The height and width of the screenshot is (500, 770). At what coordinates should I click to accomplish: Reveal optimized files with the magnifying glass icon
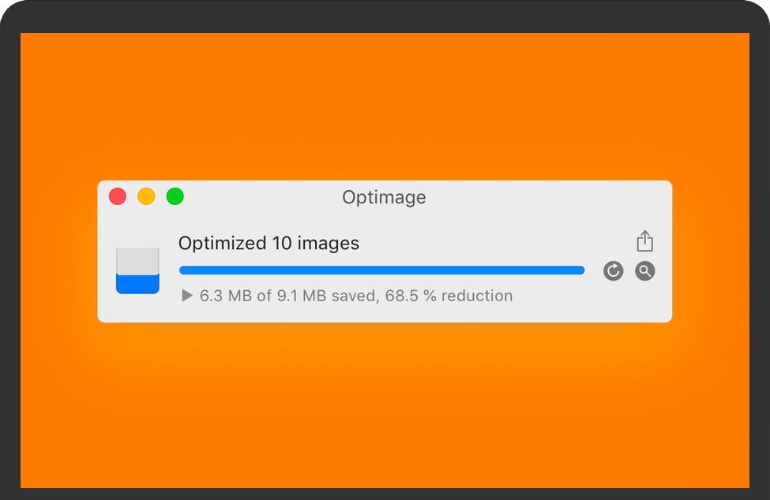tap(644, 271)
